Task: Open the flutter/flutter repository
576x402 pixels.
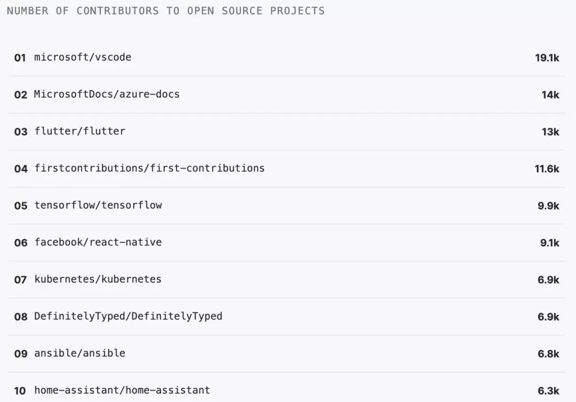Action: tap(80, 131)
